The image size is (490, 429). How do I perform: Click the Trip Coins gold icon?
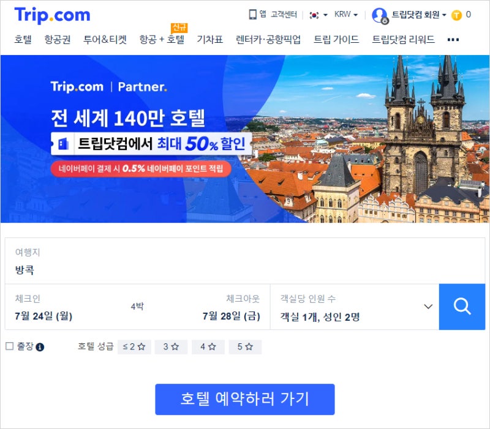456,15
